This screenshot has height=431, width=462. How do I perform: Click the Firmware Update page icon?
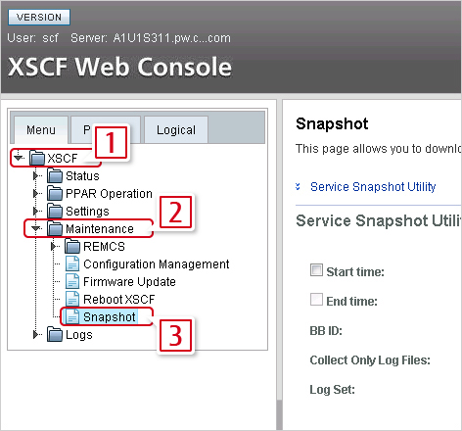(72, 281)
